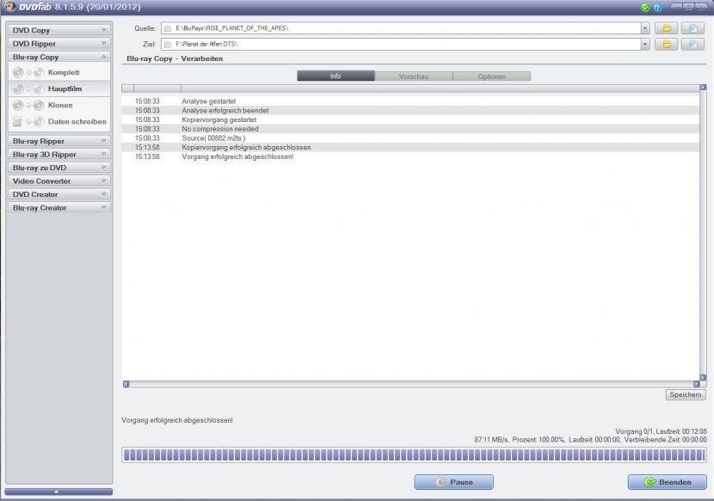
Task: Click the status text below the log
Action: (x=177, y=420)
